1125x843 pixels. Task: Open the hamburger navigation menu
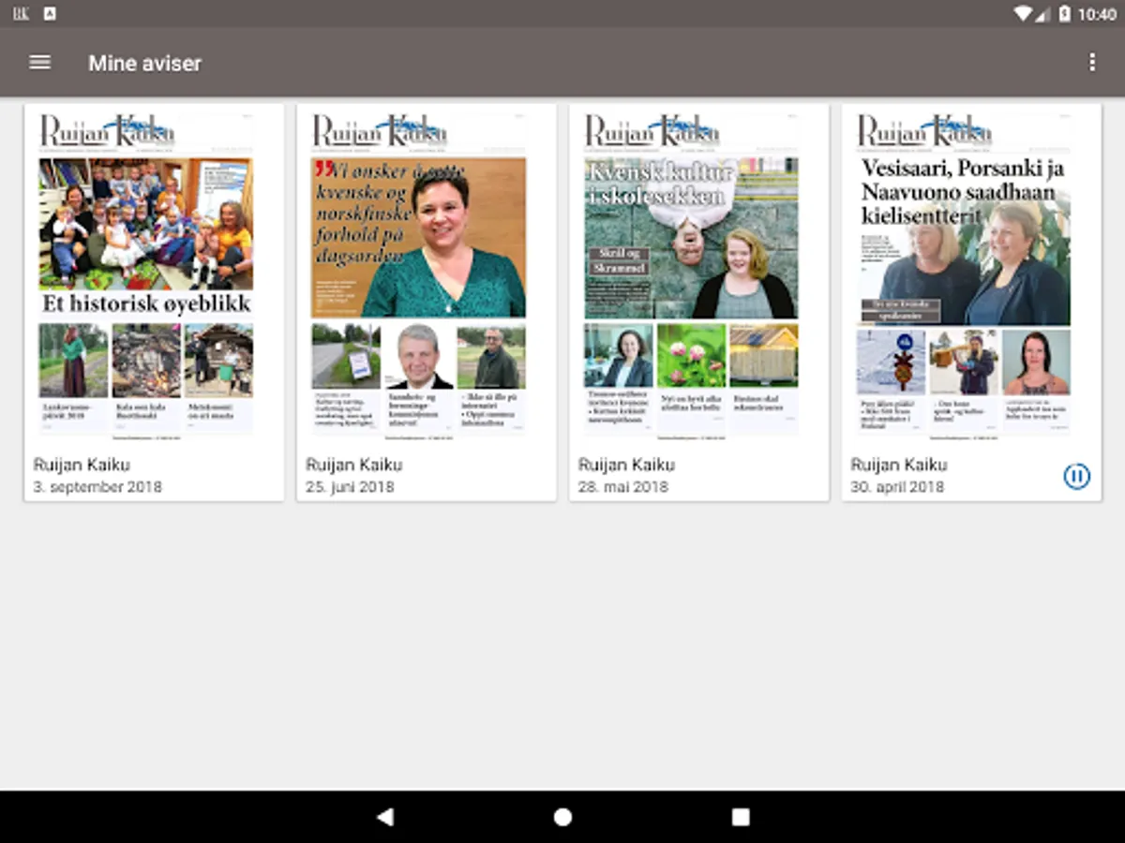(39, 63)
